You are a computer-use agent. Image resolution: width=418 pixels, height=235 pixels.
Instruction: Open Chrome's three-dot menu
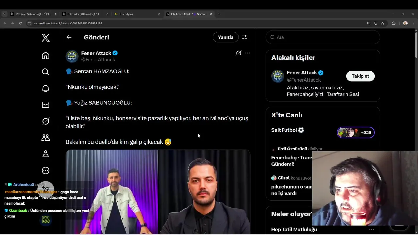click(x=413, y=23)
